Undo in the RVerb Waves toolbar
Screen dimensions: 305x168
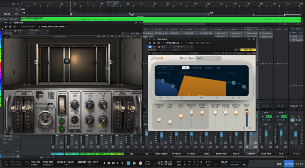pos(163,53)
